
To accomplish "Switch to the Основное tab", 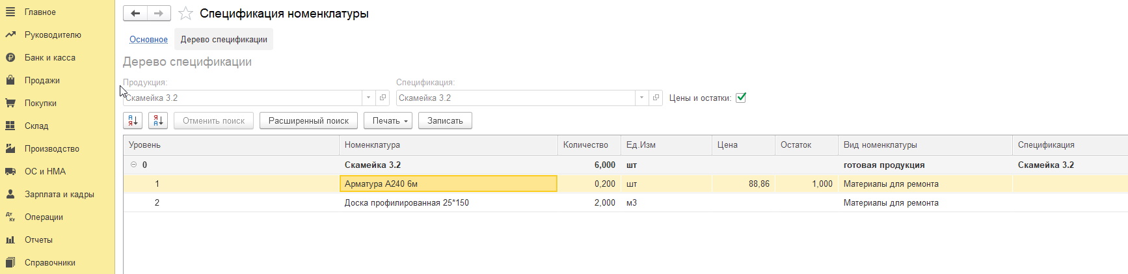I will (x=148, y=39).
